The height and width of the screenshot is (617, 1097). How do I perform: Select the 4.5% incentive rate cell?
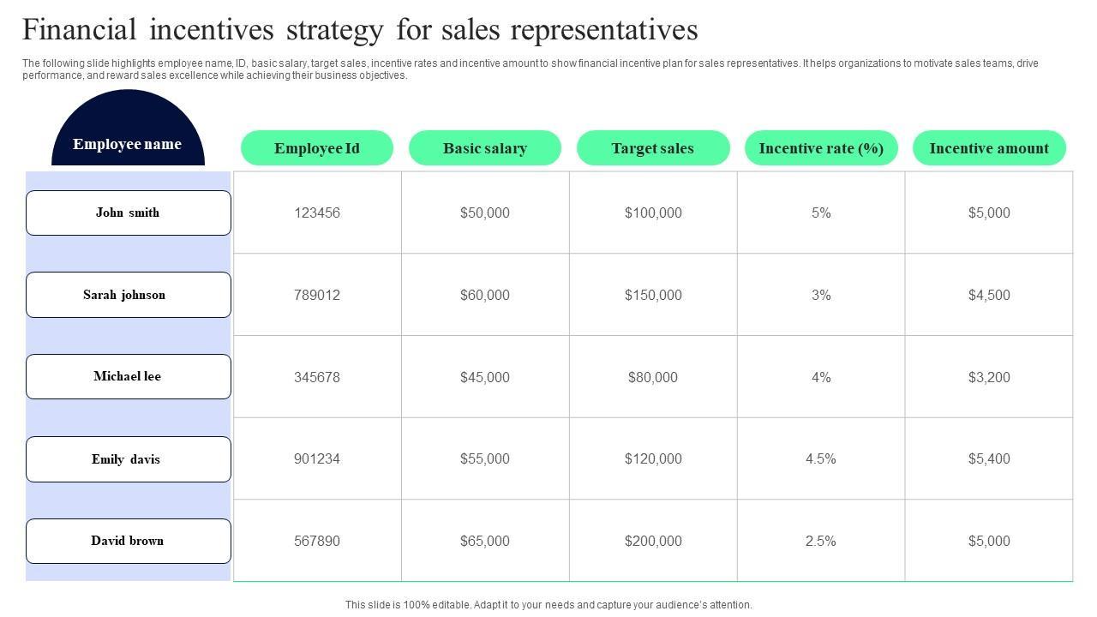[821, 458]
